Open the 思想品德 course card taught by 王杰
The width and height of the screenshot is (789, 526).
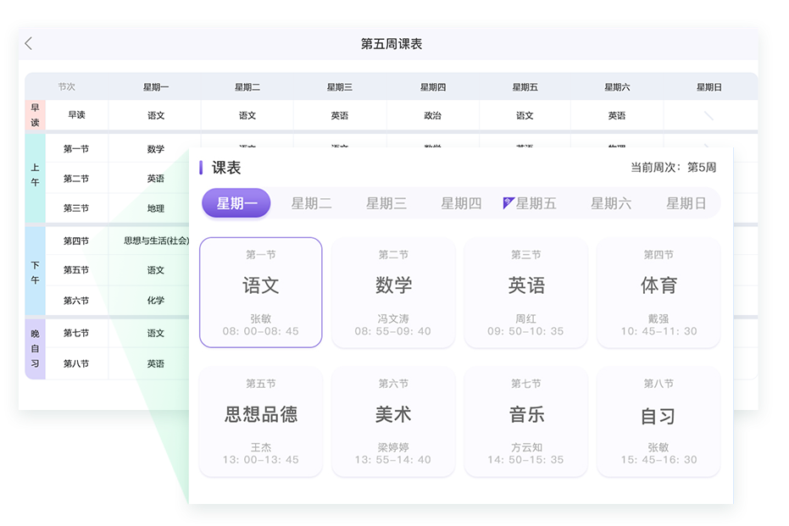(x=260, y=422)
